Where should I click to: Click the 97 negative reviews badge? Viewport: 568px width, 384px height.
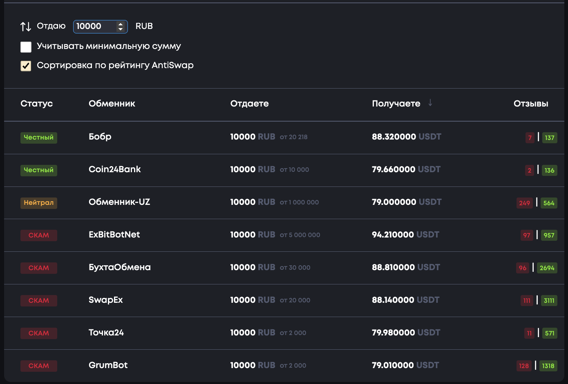[527, 235]
